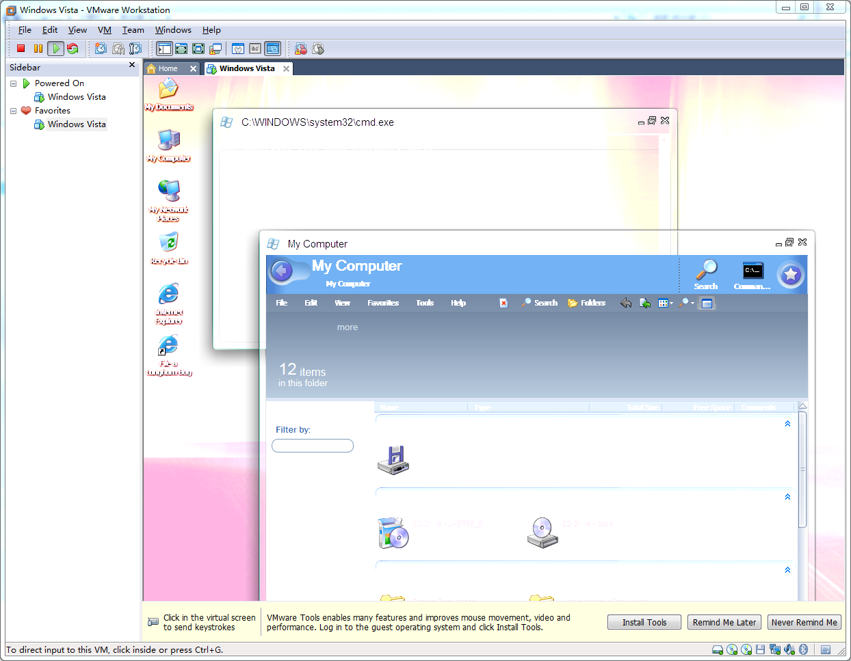
Task: Click the large Search magnifier in My Computer header
Action: [706, 274]
